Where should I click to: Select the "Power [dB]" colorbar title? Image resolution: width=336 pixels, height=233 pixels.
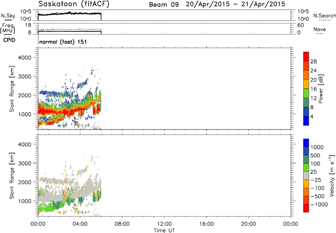coord(320,89)
